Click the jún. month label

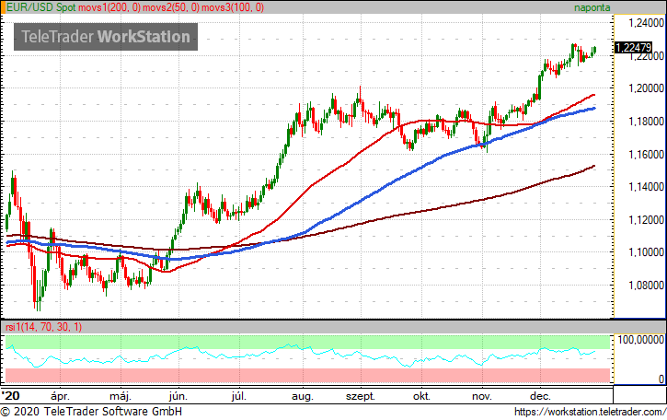click(x=178, y=397)
